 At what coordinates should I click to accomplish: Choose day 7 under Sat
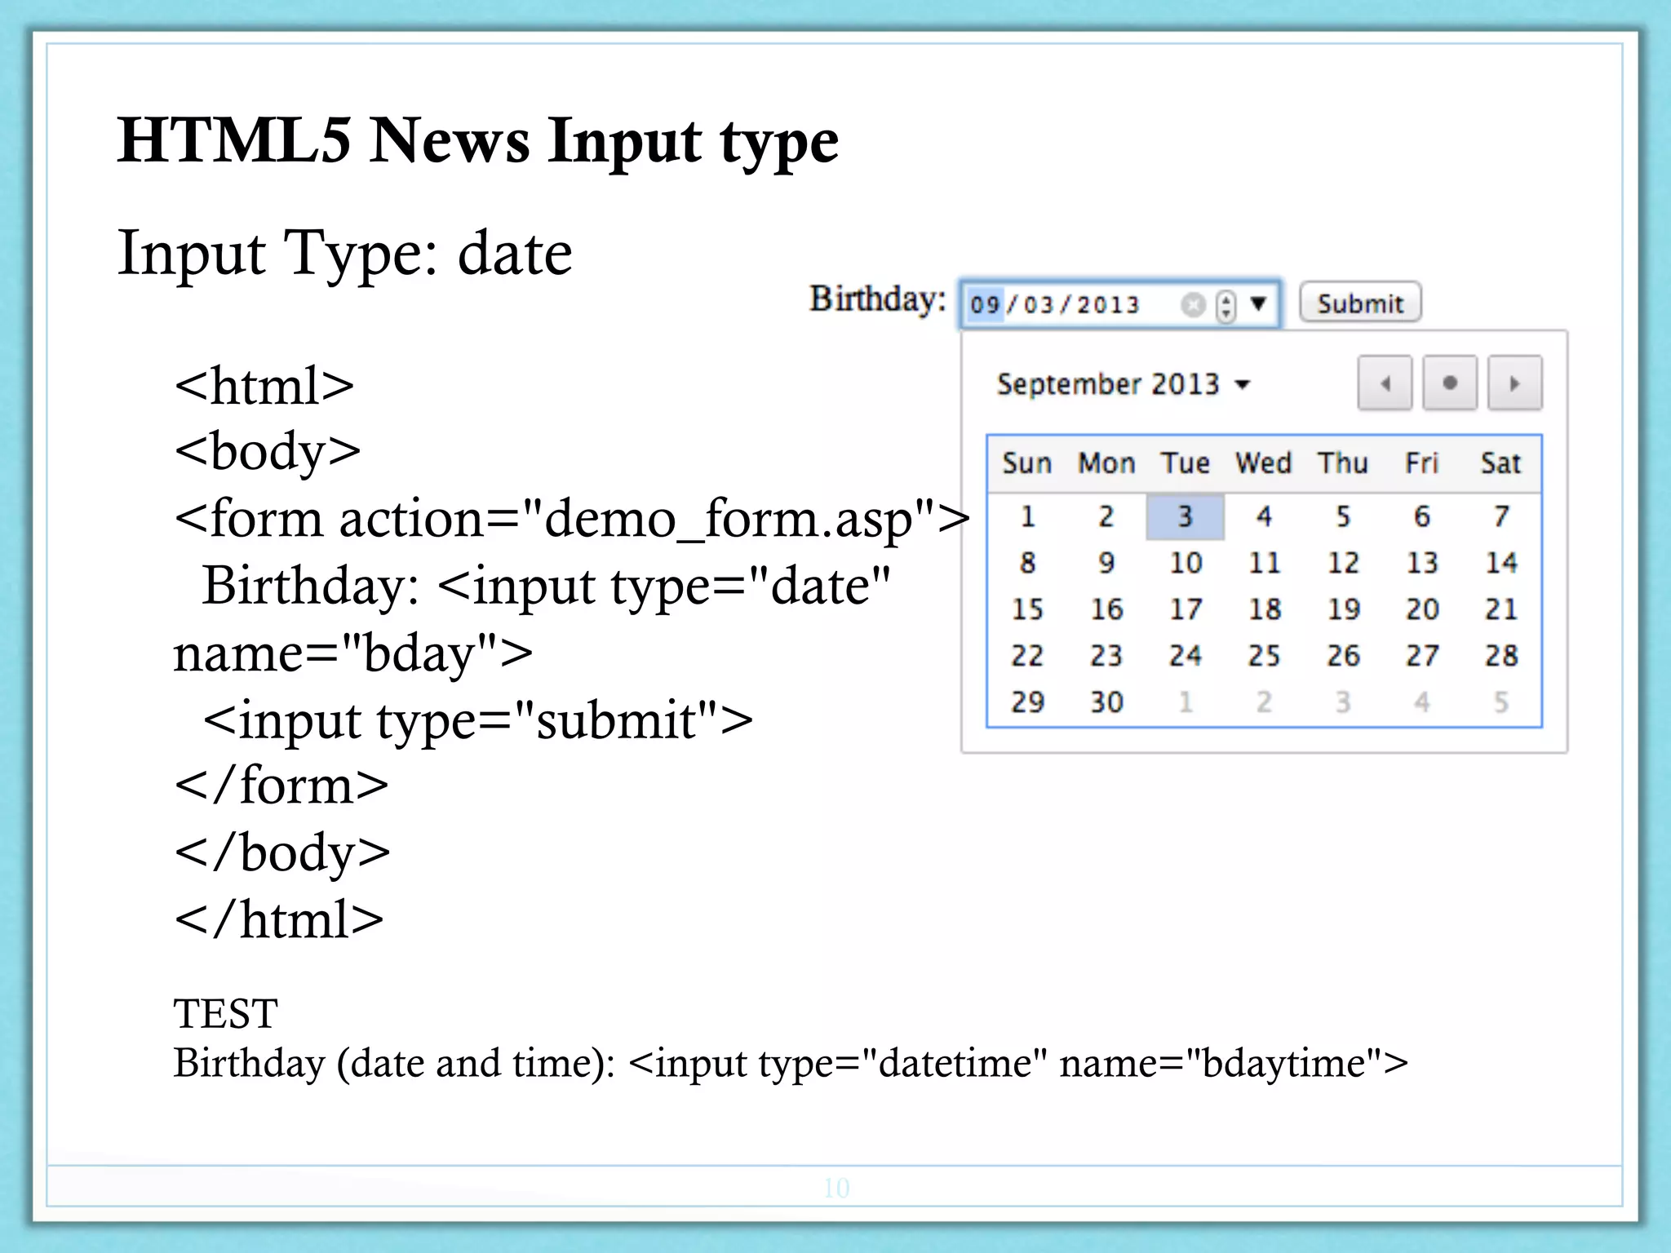click(x=1501, y=516)
